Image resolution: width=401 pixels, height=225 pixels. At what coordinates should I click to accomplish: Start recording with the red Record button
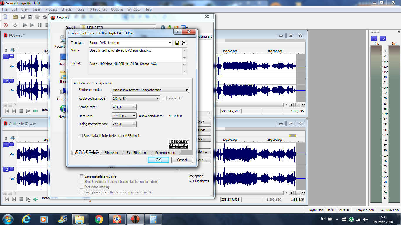[x=5, y=25]
